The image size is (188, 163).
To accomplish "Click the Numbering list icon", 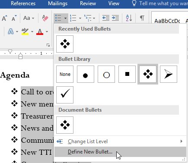I will coord(73,18).
